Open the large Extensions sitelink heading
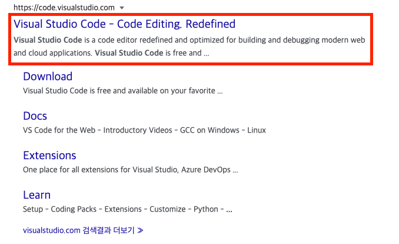 click(49, 156)
